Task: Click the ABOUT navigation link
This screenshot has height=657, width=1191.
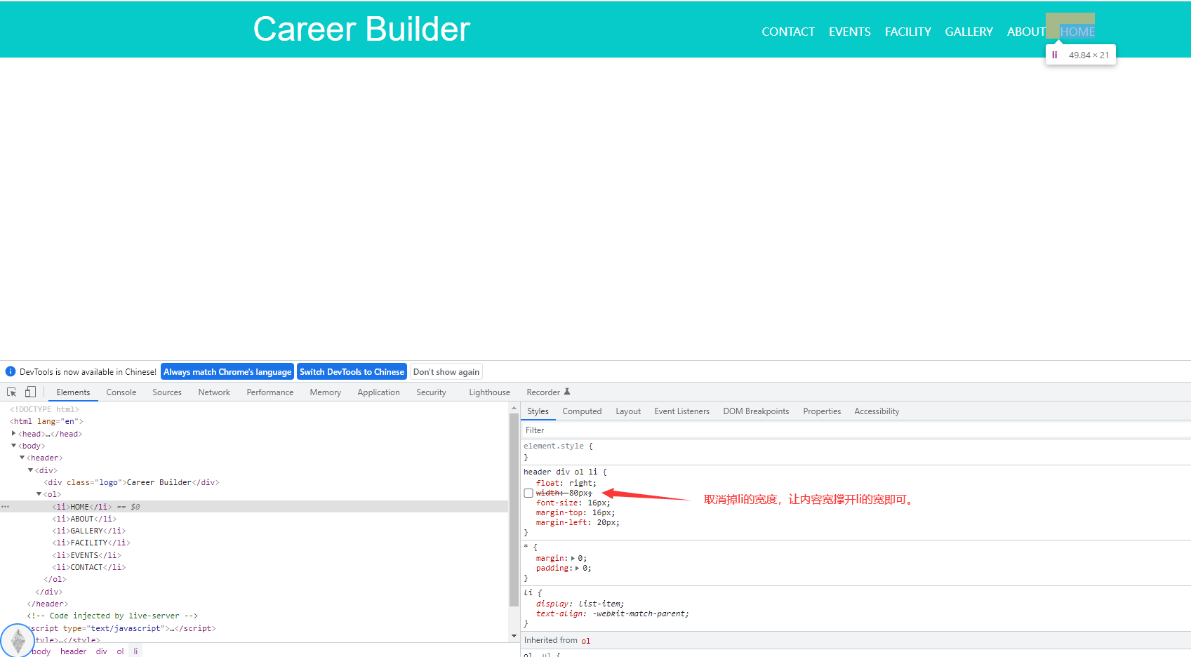Action: 1026,32
